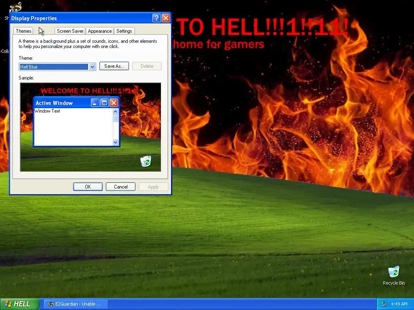Click the Apply button
The image size is (414, 310).
coord(153,186)
